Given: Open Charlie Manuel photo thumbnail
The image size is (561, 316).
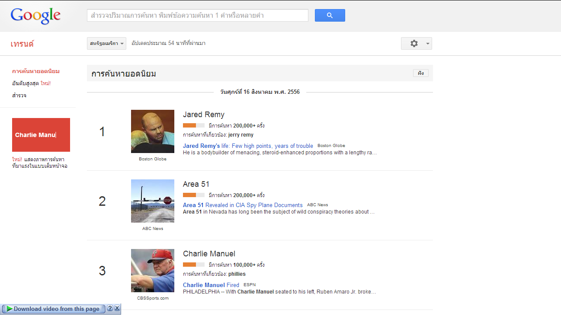Looking at the screenshot, I should point(153,271).
